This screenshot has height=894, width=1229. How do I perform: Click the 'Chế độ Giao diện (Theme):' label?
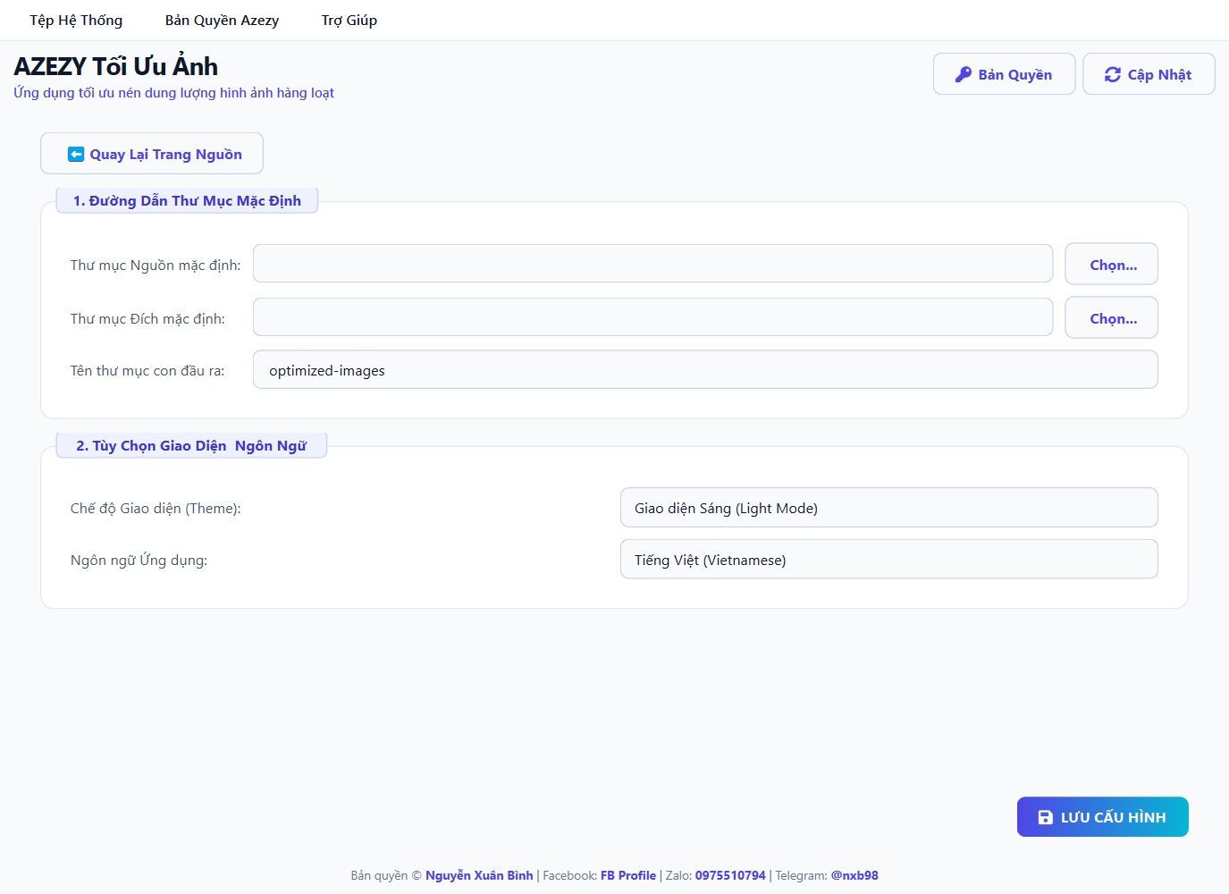tap(156, 508)
